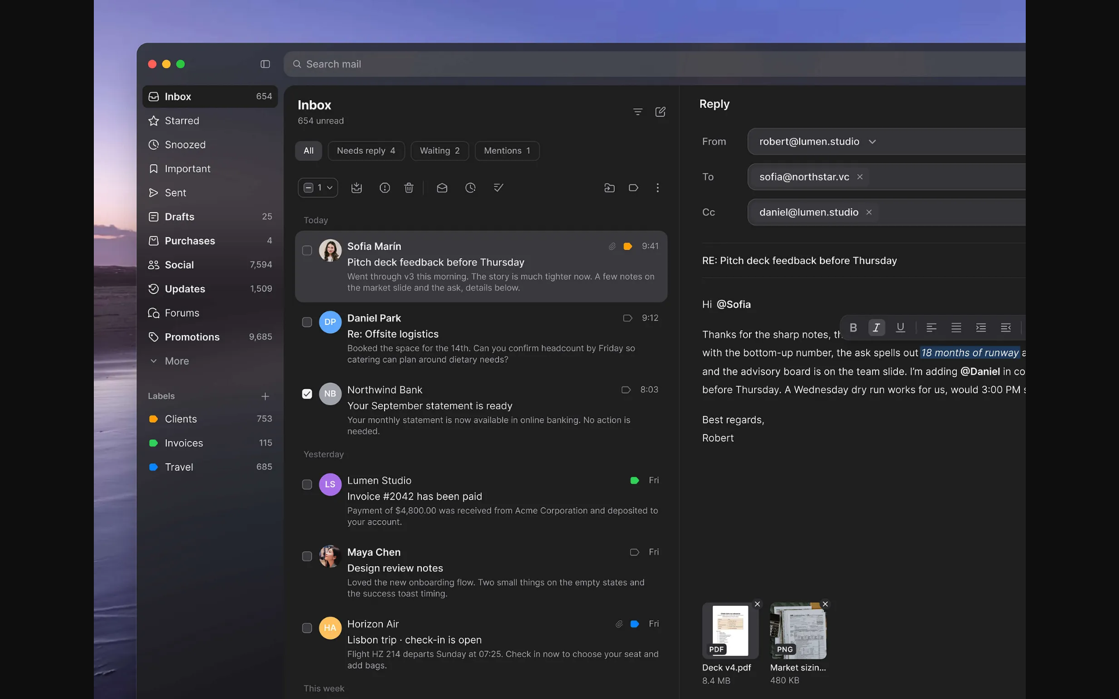Image resolution: width=1119 pixels, height=699 pixels.
Task: Show the Waiting filter tab
Action: 440,151
